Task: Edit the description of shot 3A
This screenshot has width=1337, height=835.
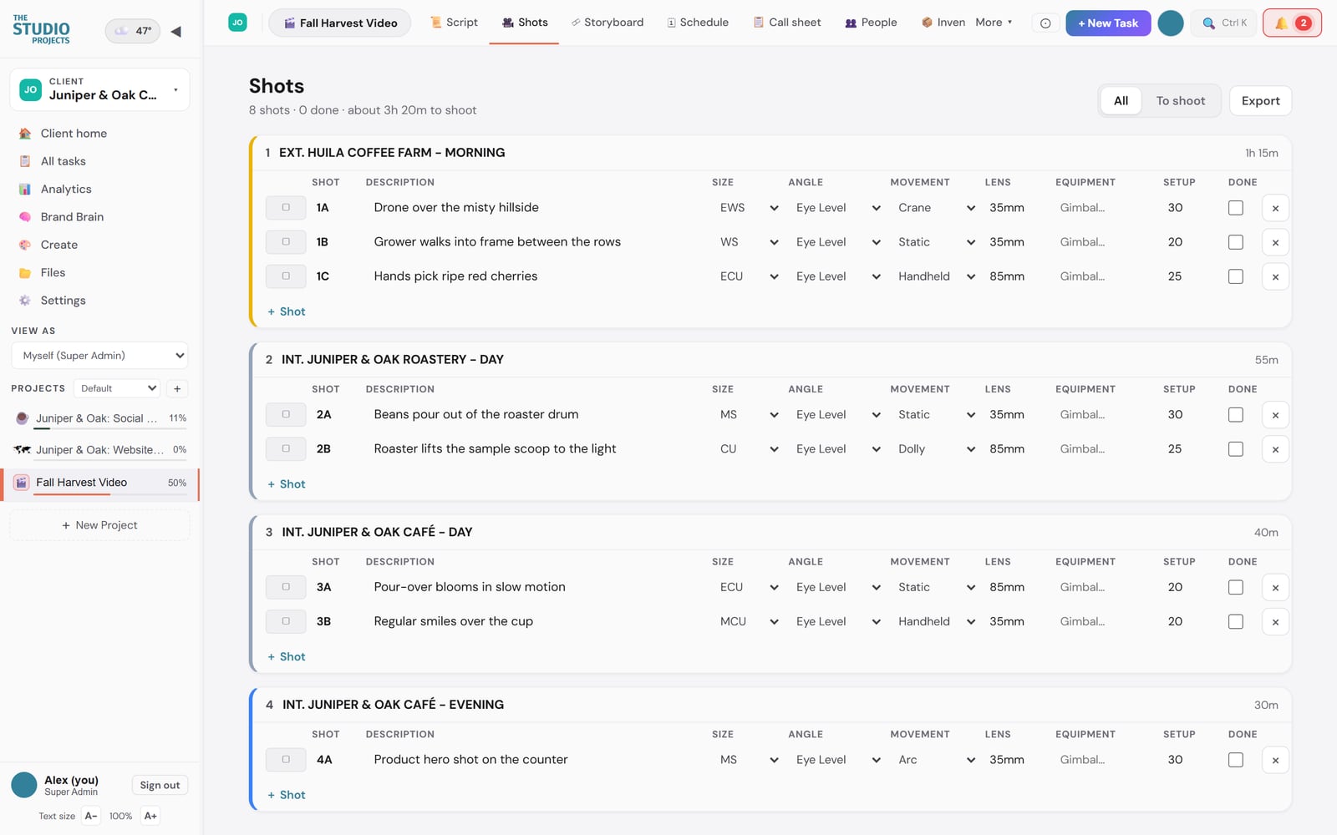Action: [535, 587]
